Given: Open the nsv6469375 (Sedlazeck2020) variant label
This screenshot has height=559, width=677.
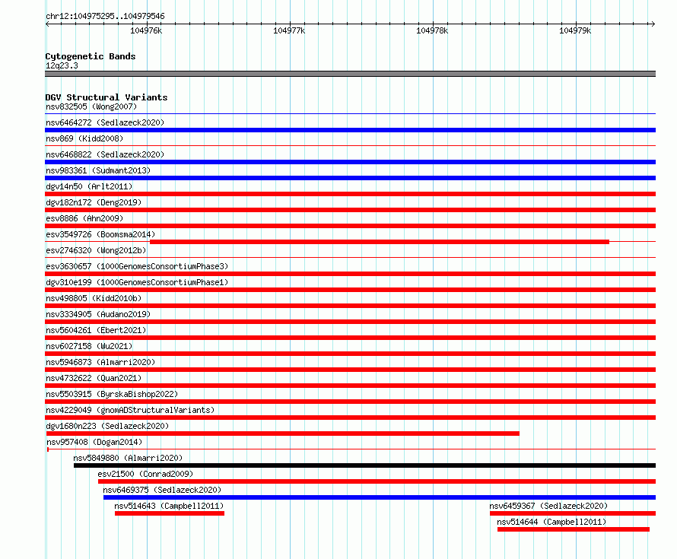Looking at the screenshot, I should [162, 490].
